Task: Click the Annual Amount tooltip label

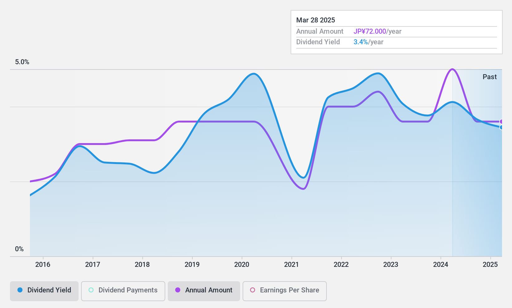Action: [x=320, y=31]
